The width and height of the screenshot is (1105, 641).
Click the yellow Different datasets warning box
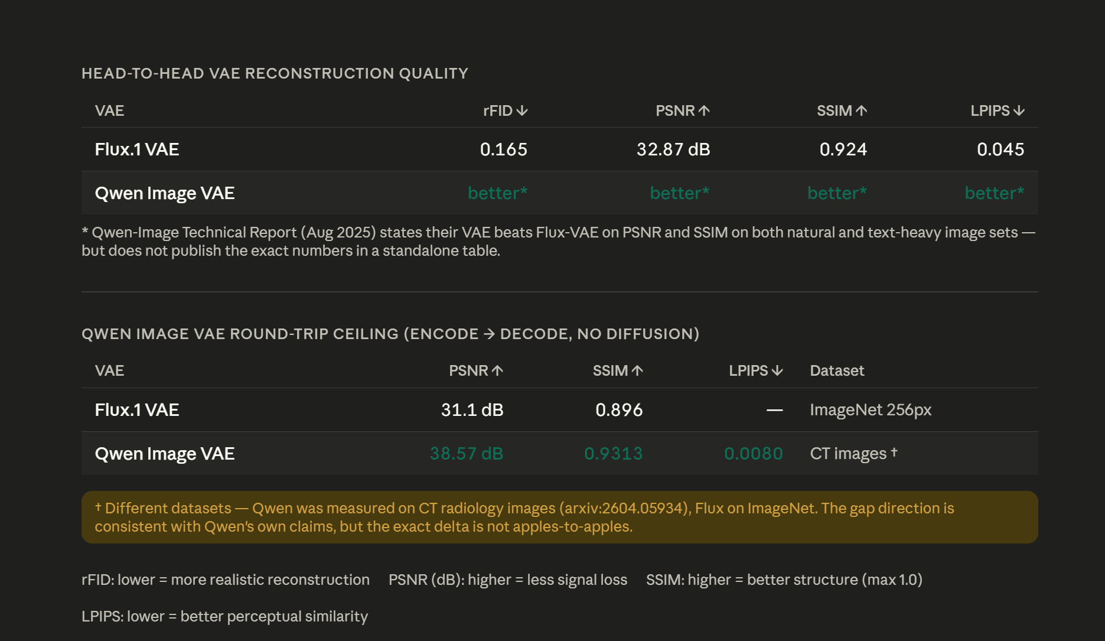tap(559, 518)
